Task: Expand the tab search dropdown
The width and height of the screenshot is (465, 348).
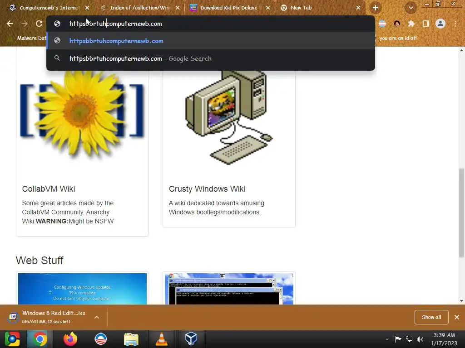Action: (411, 8)
